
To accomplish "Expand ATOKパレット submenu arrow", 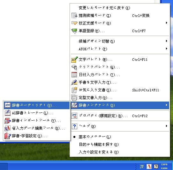I will point(167,49).
